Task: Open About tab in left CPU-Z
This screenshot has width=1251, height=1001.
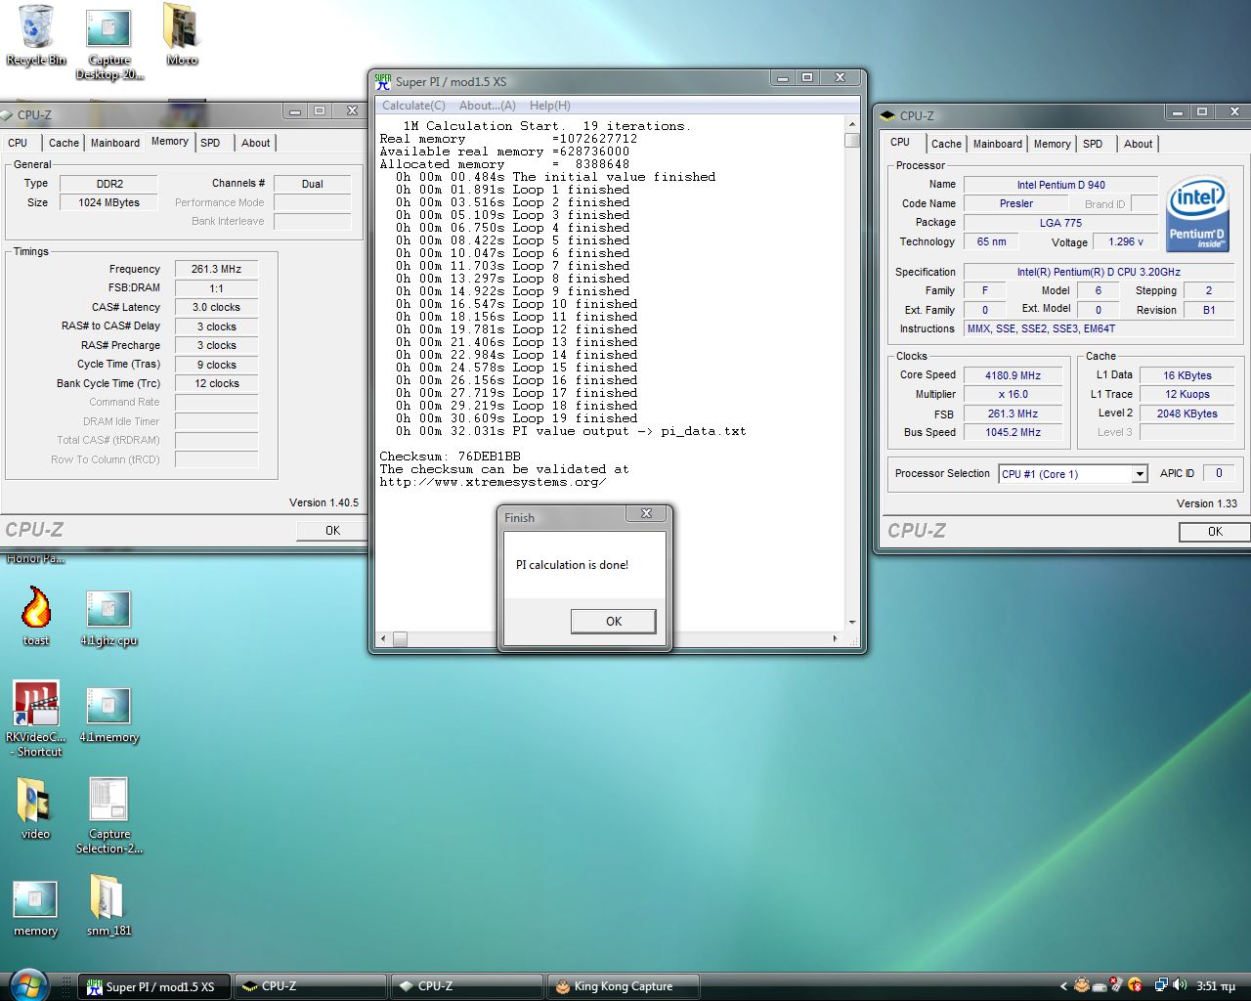Action: coord(256,143)
